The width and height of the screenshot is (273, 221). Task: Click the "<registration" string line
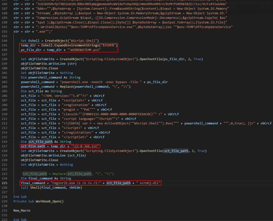(x=63, y=105)
